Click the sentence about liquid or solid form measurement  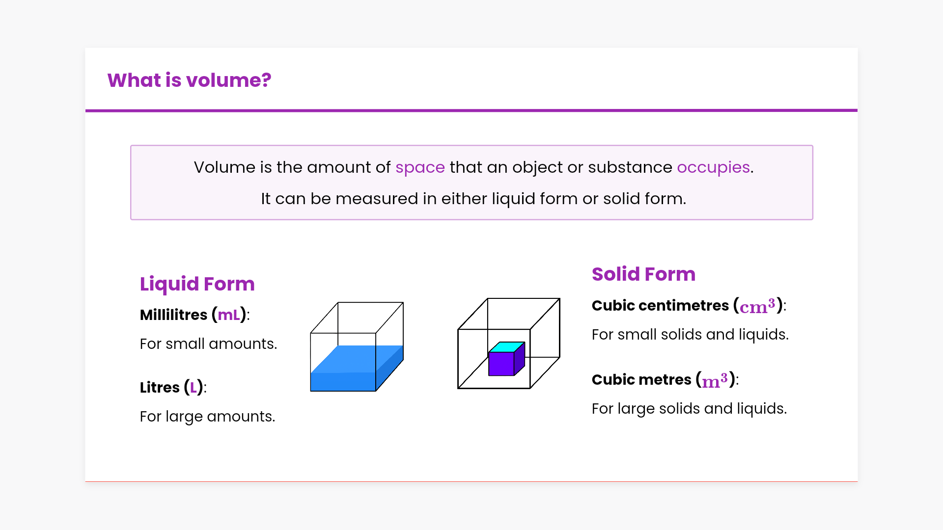(473, 199)
